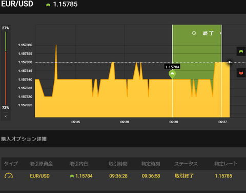The height and width of the screenshot is (193, 246).
Task: Click the 購入オプション詳細 section heading
Action: click(24, 139)
